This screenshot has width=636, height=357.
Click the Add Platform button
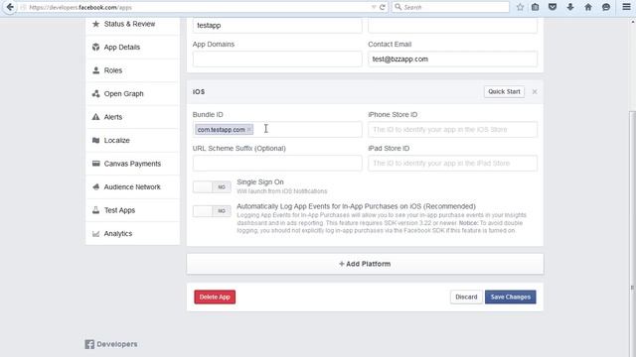click(x=365, y=264)
